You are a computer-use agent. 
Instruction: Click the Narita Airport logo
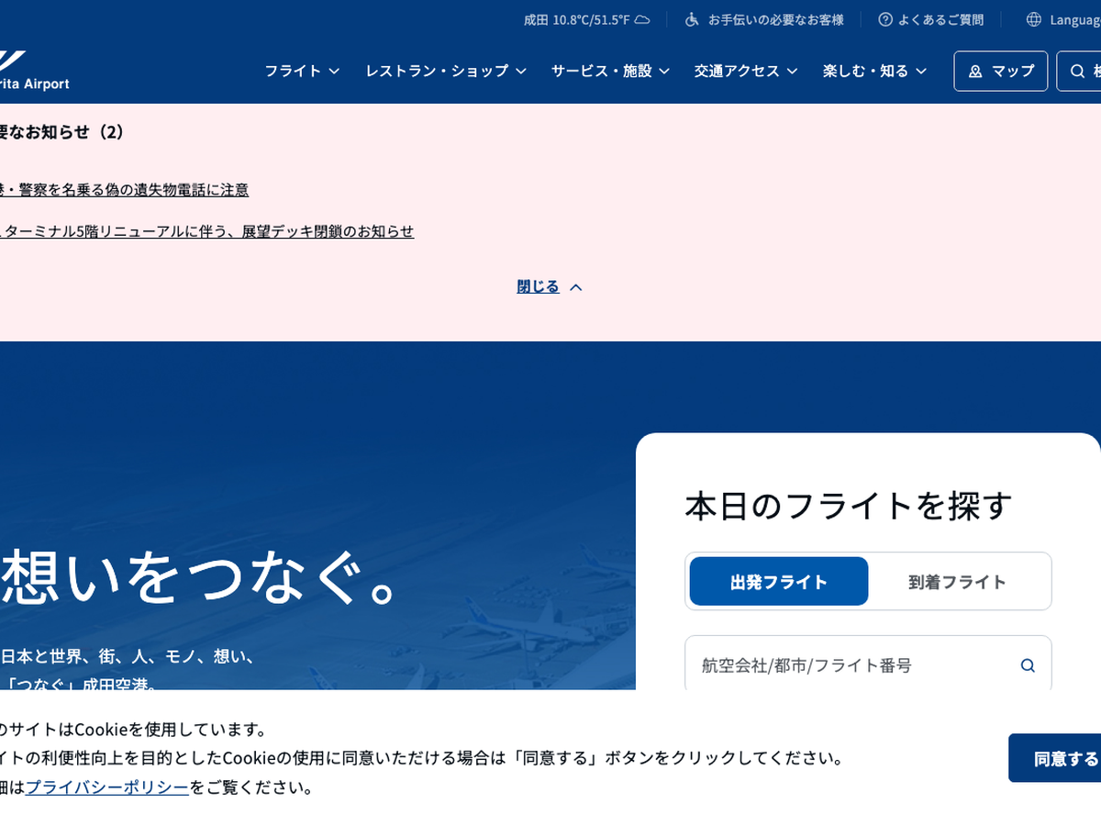coord(33,72)
